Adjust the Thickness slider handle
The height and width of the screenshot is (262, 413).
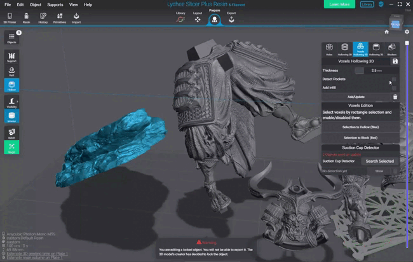click(x=359, y=71)
